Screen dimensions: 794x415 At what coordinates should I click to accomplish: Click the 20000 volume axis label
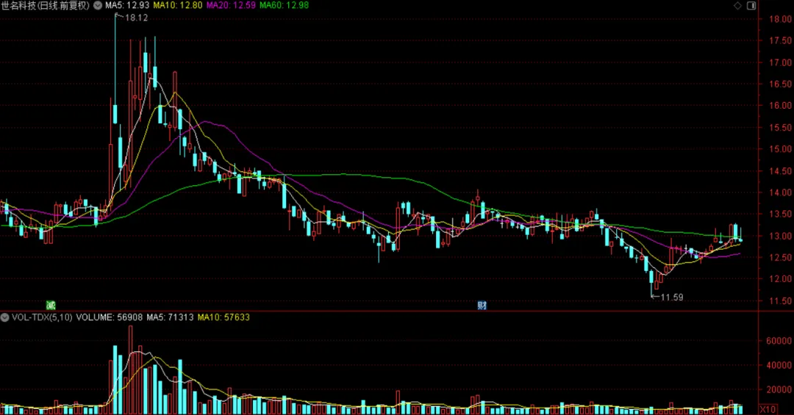click(779, 390)
